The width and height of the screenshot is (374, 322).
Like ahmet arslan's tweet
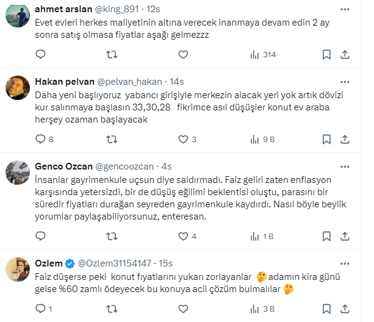click(x=182, y=54)
